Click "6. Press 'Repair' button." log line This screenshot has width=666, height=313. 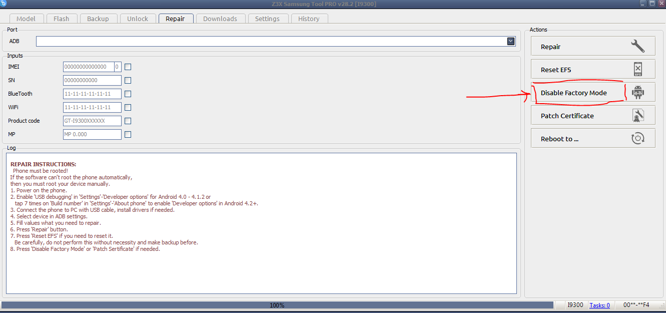tap(39, 229)
